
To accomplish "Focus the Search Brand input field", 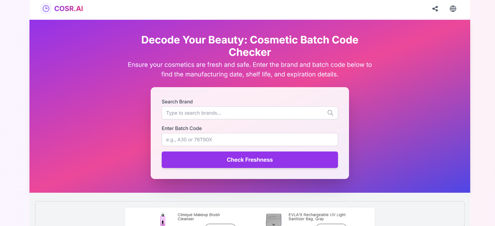I will coord(244,113).
